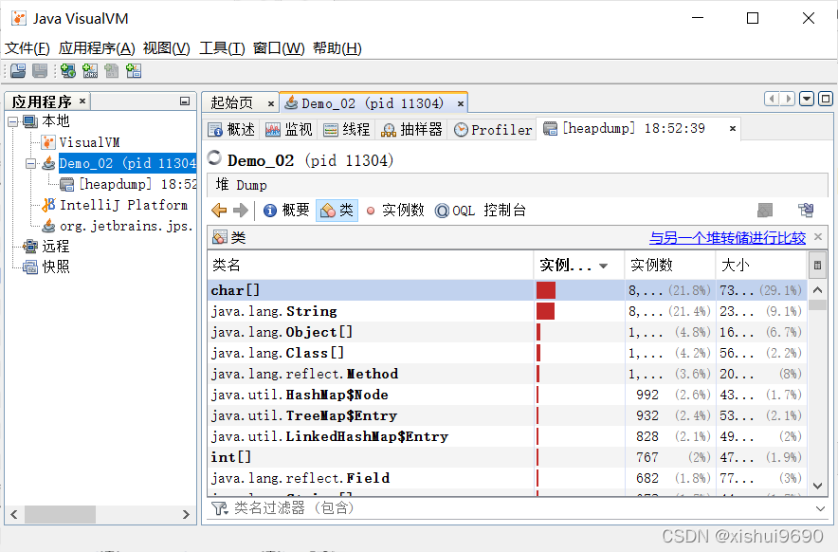The height and width of the screenshot is (552, 838).
Task: Open the Window menu
Action: 279,48
